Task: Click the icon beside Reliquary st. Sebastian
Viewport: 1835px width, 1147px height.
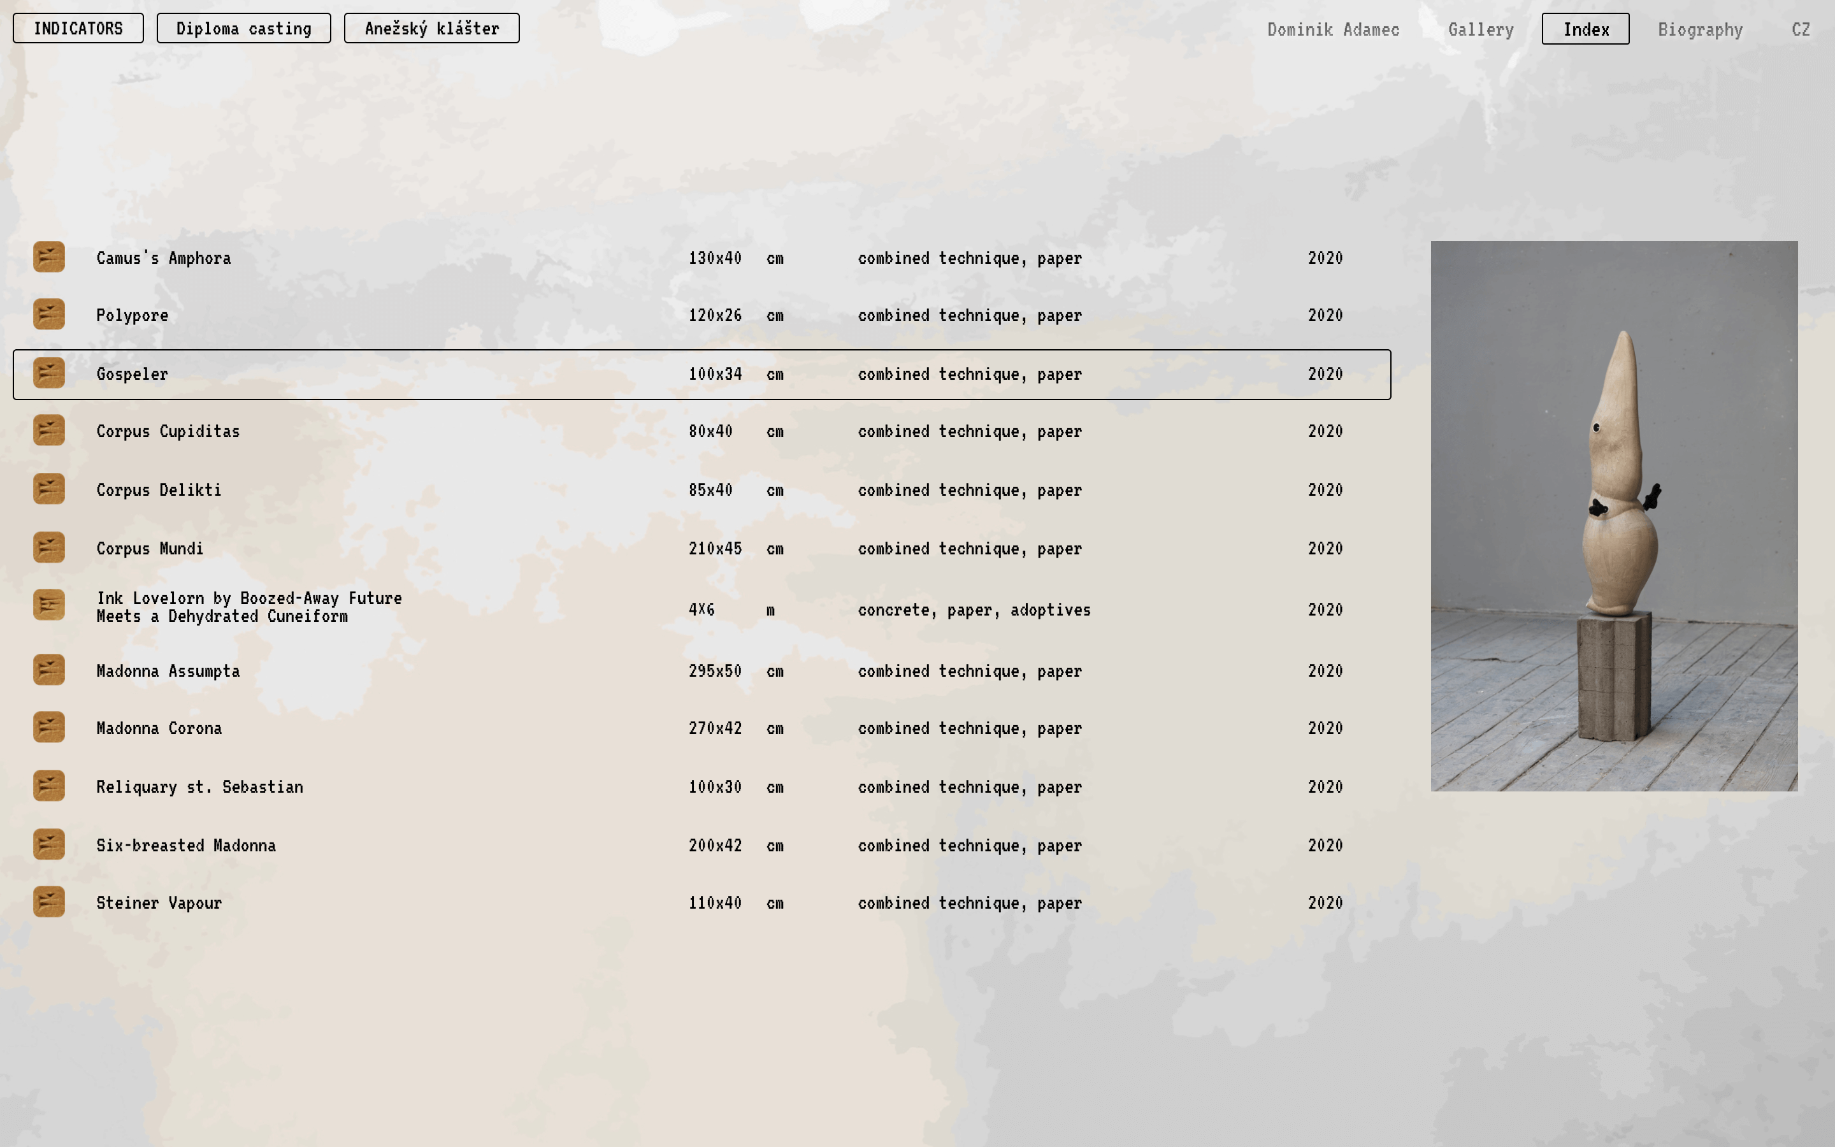Action: point(48,785)
